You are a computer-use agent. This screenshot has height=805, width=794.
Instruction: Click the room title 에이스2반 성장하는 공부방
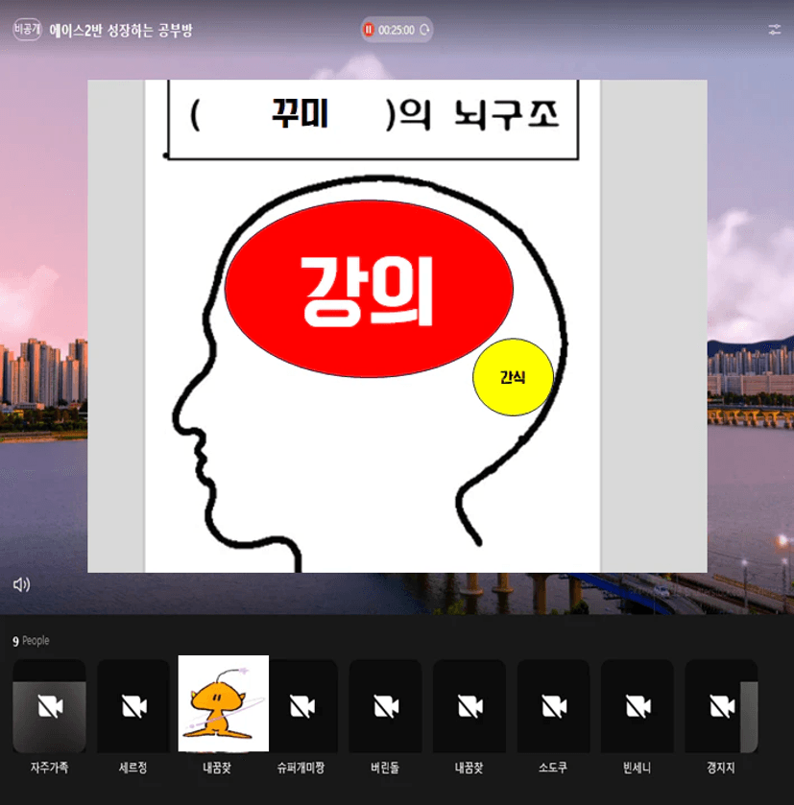coord(121,30)
